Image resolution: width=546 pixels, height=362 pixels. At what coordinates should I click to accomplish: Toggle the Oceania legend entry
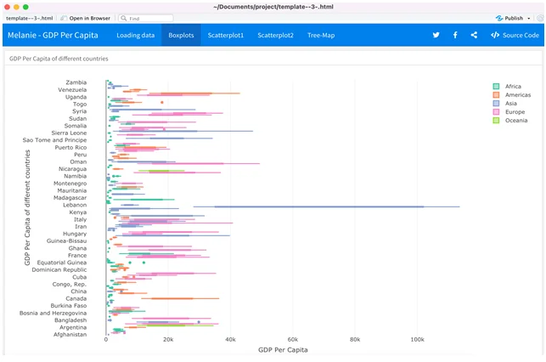[510, 120]
